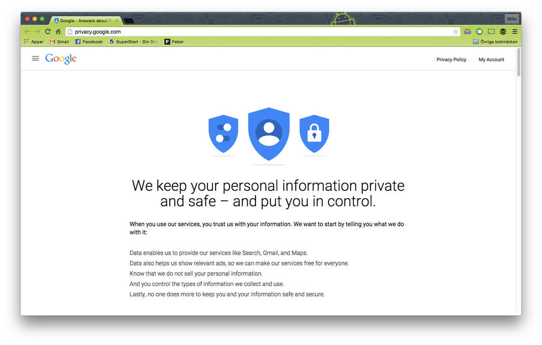Click the browser back arrow
The image size is (542, 345).
(x=27, y=31)
